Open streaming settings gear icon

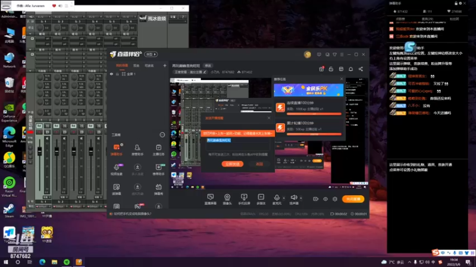[x=335, y=199]
